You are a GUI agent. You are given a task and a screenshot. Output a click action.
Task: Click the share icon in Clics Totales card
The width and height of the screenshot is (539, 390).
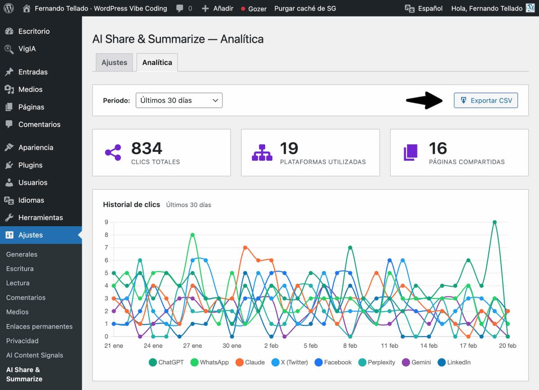click(113, 153)
